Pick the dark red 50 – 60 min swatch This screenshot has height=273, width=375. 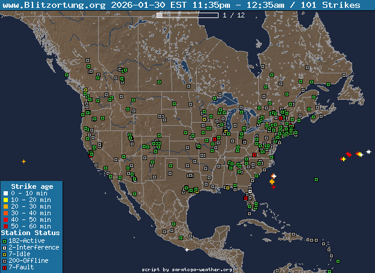click(5, 226)
